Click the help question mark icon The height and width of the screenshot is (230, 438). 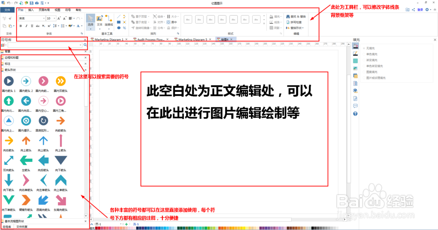click(x=355, y=113)
